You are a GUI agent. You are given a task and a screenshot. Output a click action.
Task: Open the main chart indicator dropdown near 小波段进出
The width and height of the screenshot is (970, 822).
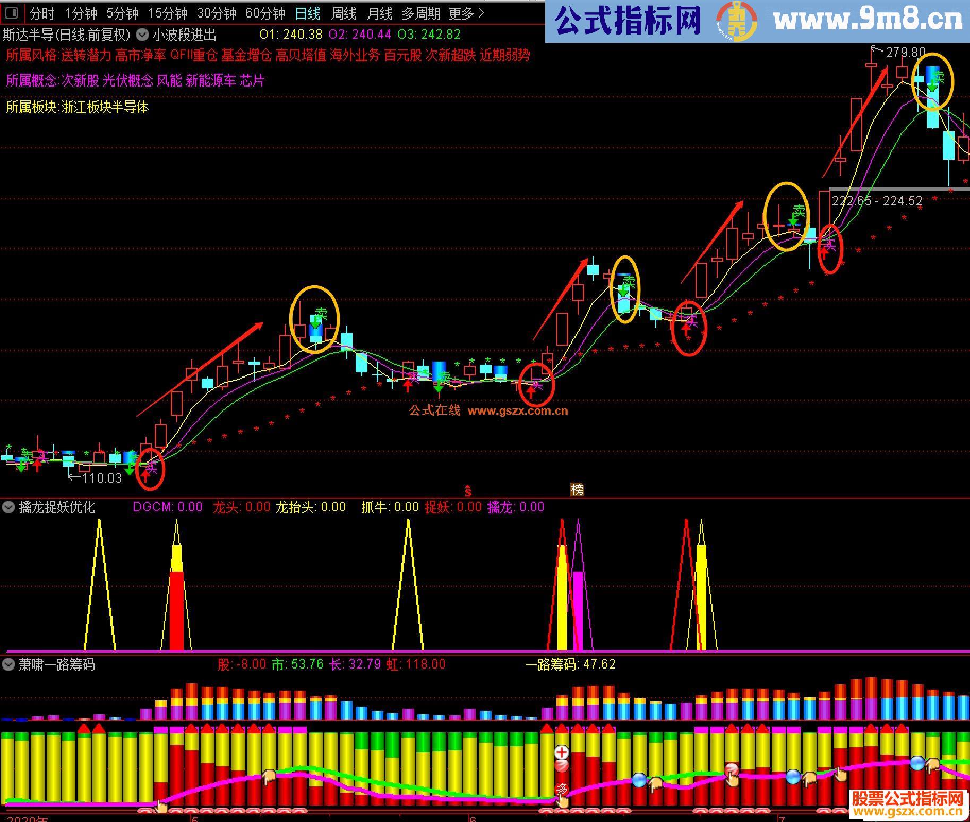coord(142,35)
